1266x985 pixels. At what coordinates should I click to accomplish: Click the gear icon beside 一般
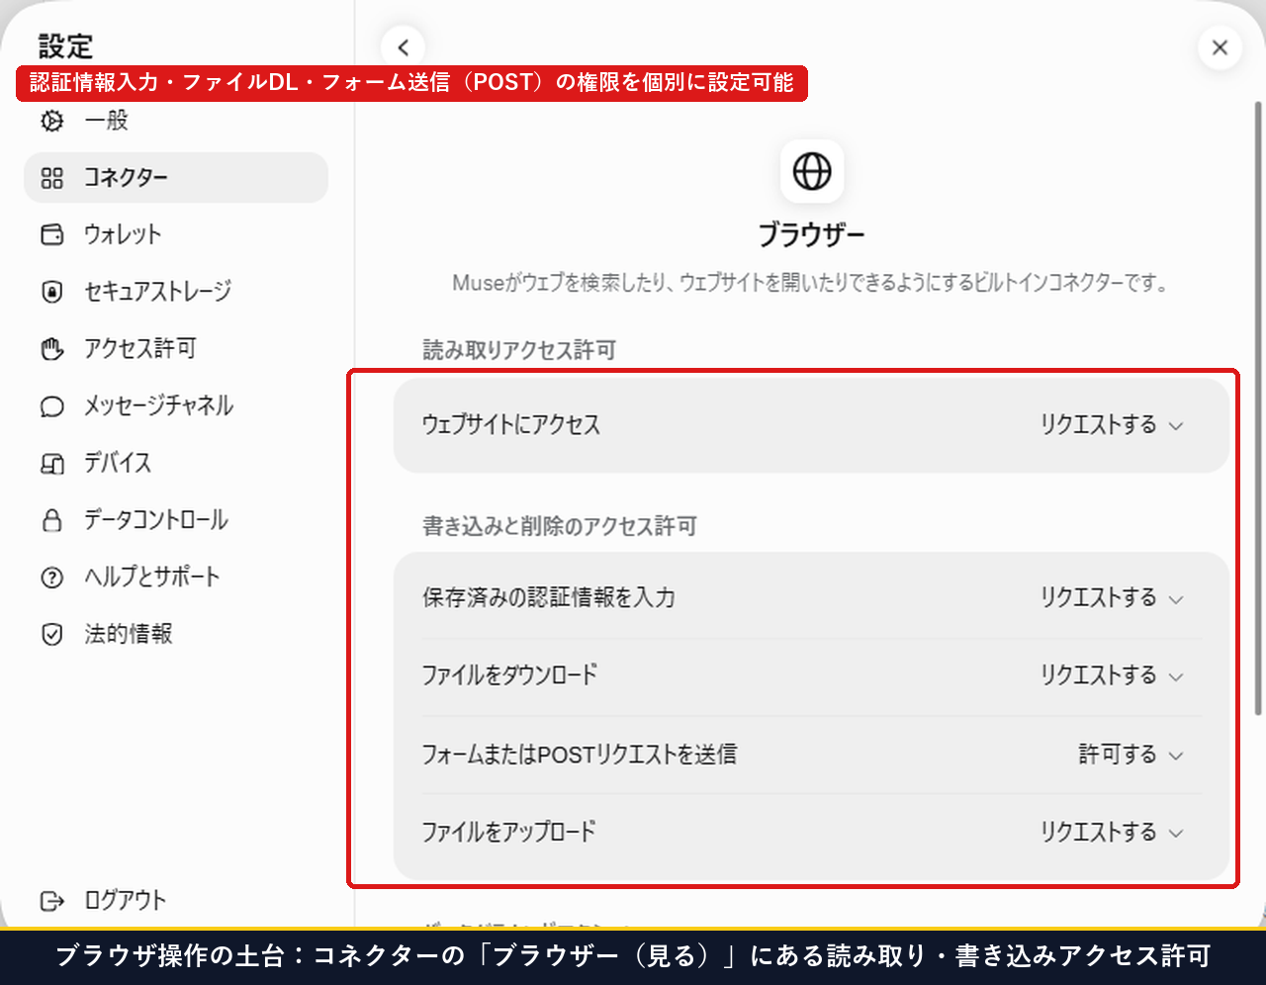click(52, 121)
